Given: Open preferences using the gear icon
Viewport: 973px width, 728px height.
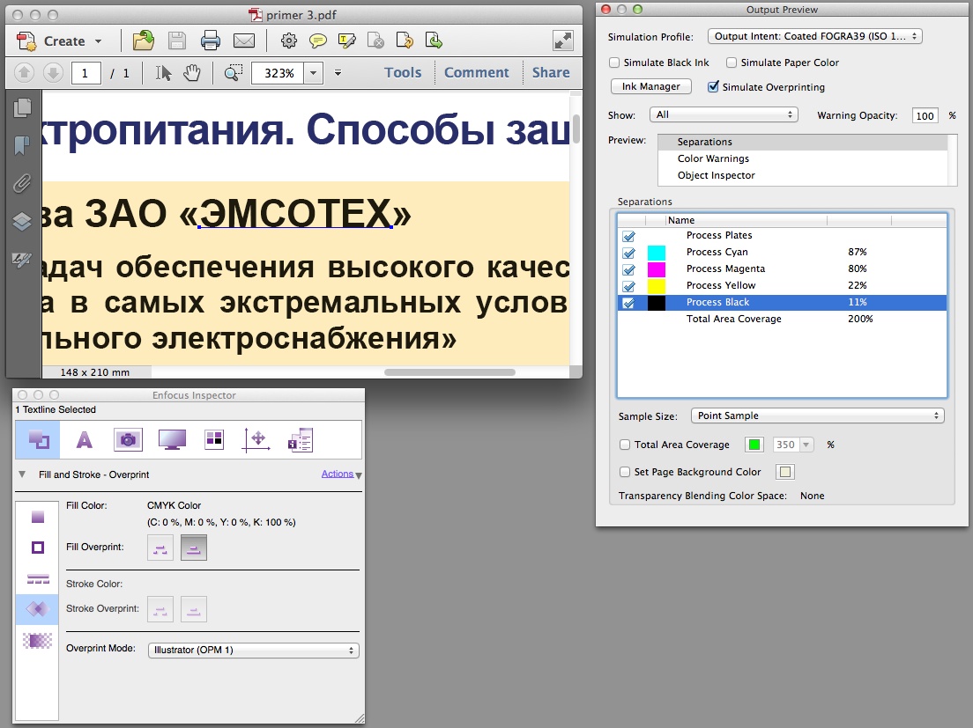Looking at the screenshot, I should (288, 40).
